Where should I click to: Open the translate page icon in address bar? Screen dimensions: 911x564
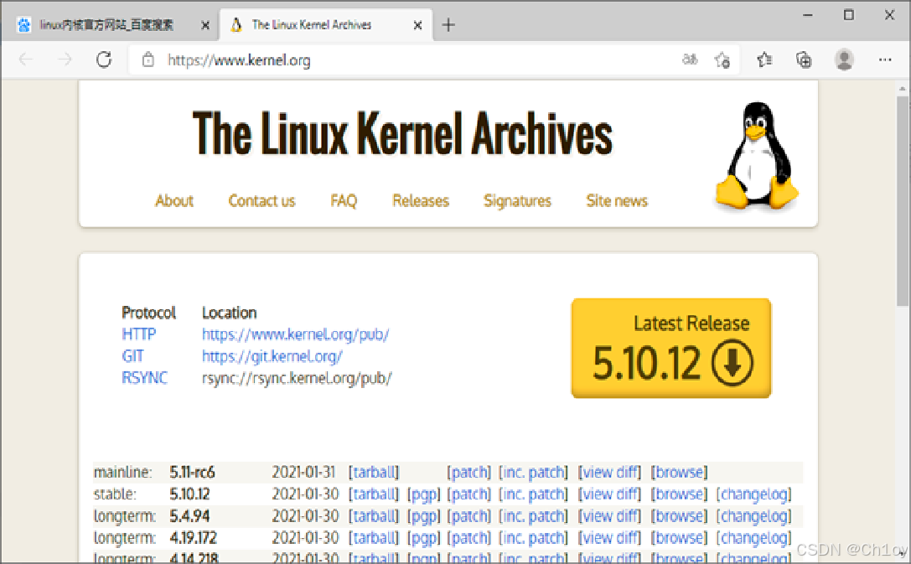[690, 60]
